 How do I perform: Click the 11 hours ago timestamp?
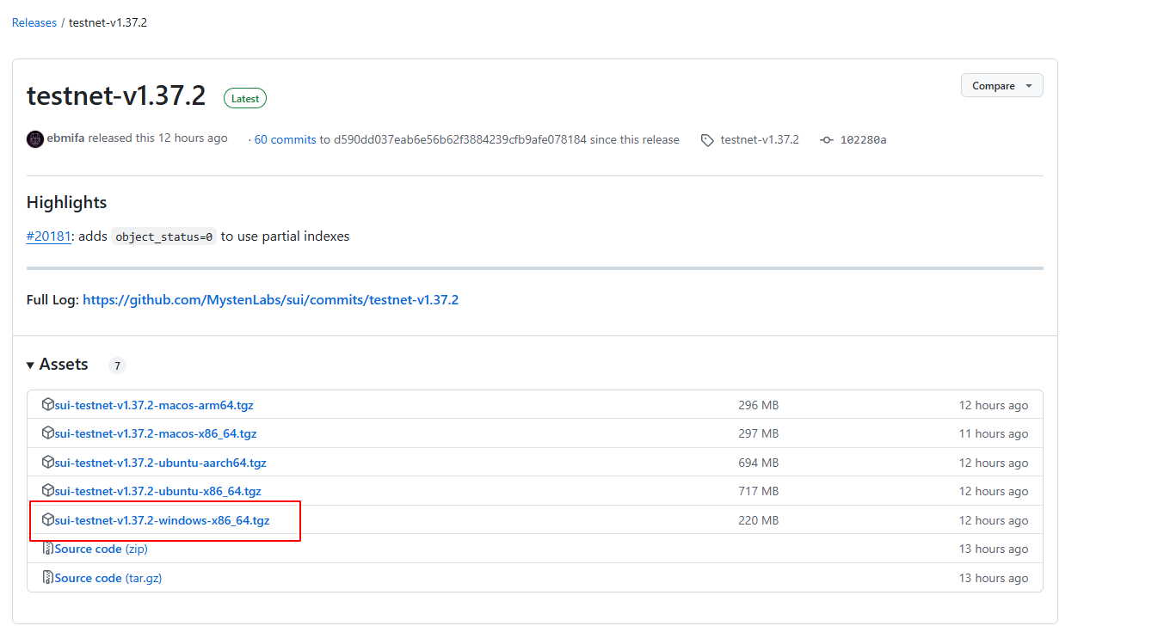[x=994, y=433]
